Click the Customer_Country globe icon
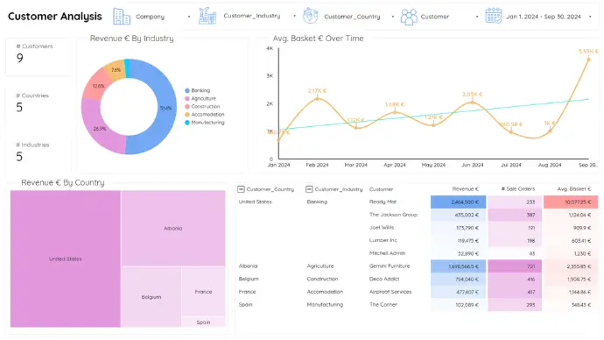This screenshot has width=604, height=340. pos(310,16)
